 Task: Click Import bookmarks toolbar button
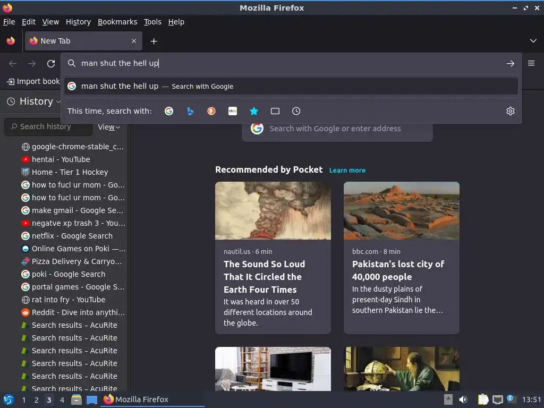[33, 81]
